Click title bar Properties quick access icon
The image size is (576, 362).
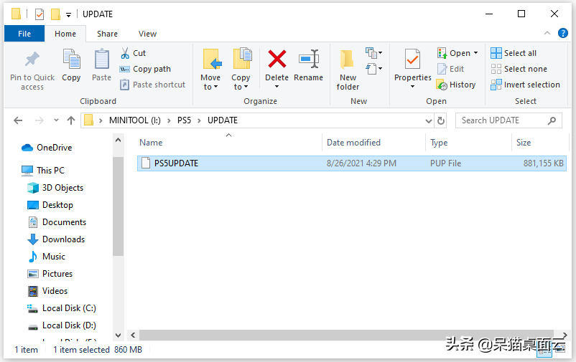point(40,14)
